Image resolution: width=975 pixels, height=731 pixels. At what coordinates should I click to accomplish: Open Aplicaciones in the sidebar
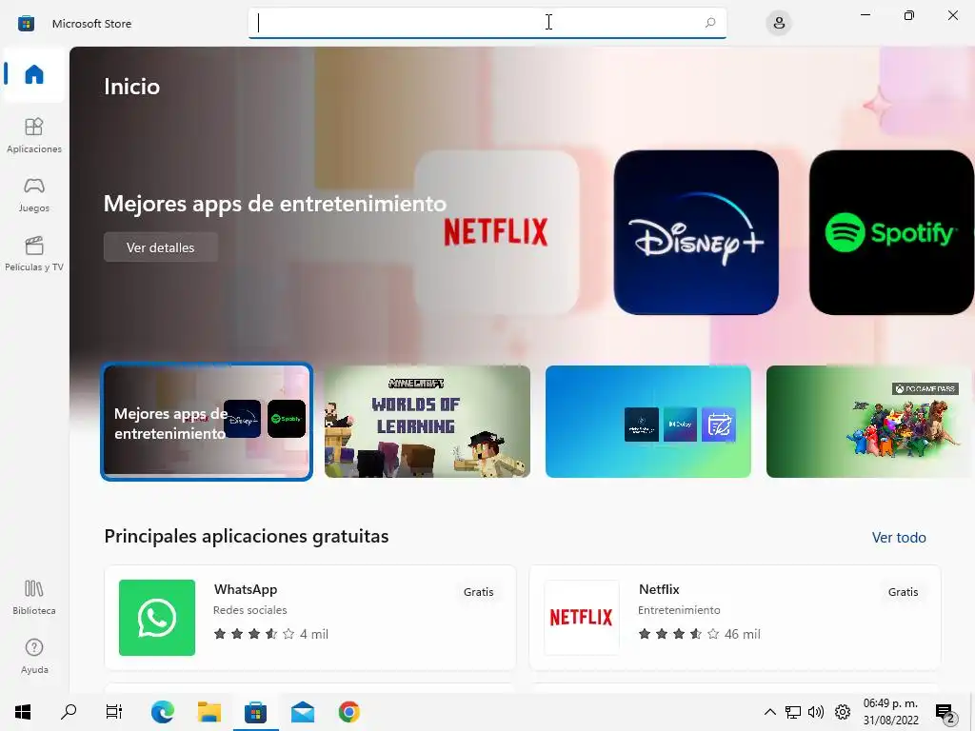pyautogui.click(x=34, y=135)
